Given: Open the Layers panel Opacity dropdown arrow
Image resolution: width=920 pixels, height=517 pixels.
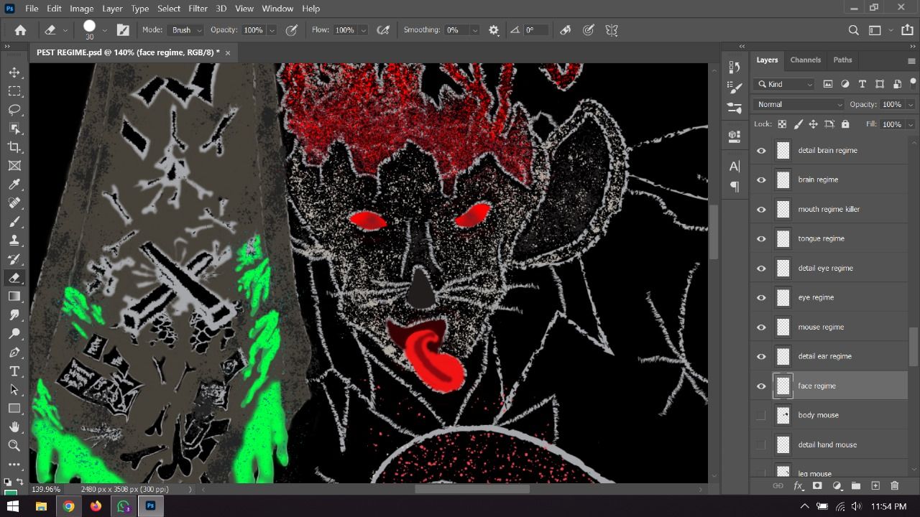Looking at the screenshot, I should tap(911, 104).
